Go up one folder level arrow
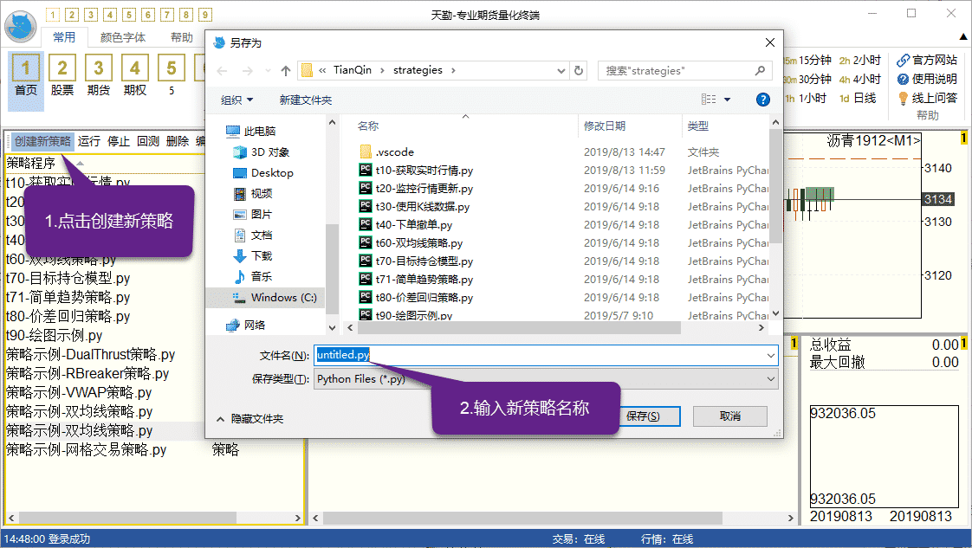Viewport: 972px width, 548px height. 286,70
